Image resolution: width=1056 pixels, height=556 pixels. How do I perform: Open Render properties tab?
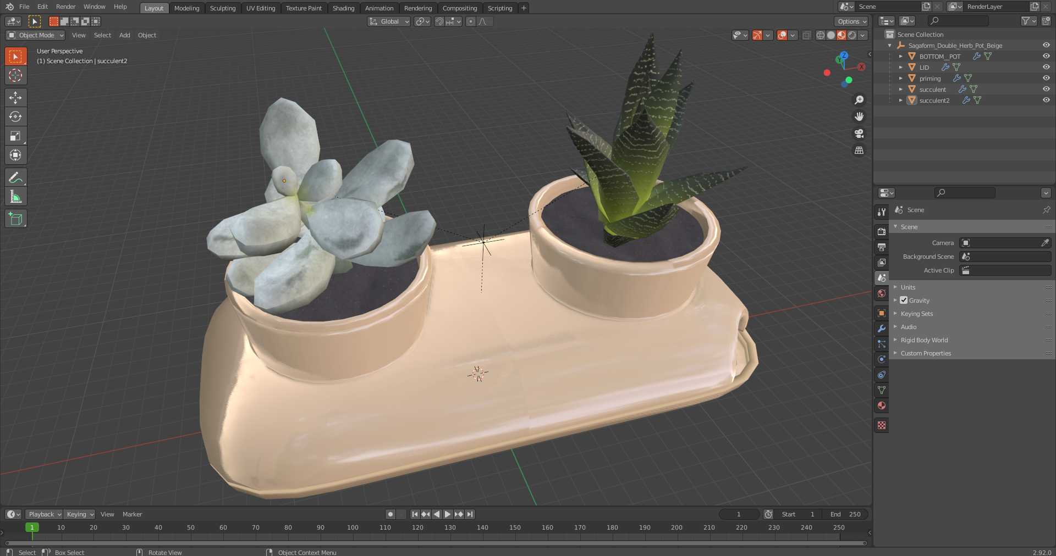click(882, 232)
